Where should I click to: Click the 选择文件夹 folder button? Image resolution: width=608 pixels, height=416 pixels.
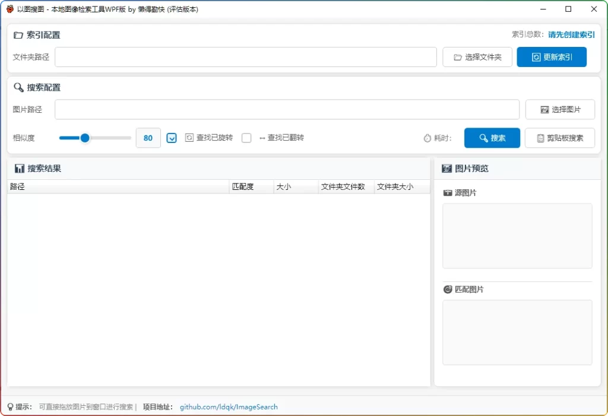477,57
